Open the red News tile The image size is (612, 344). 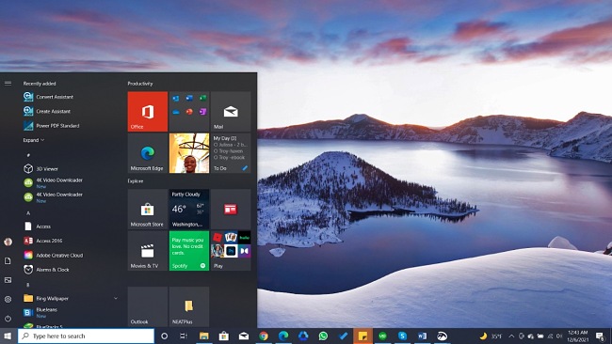coord(231,210)
